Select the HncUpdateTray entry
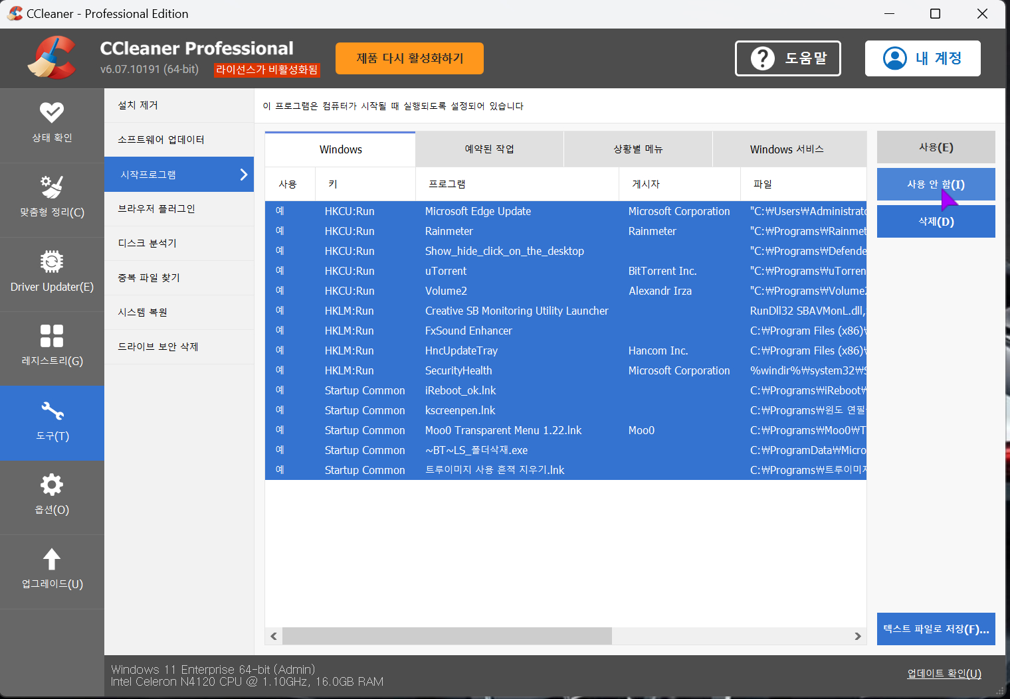 click(x=565, y=350)
